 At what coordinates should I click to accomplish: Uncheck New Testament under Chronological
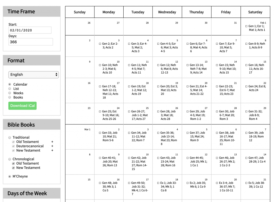[x=13, y=168]
